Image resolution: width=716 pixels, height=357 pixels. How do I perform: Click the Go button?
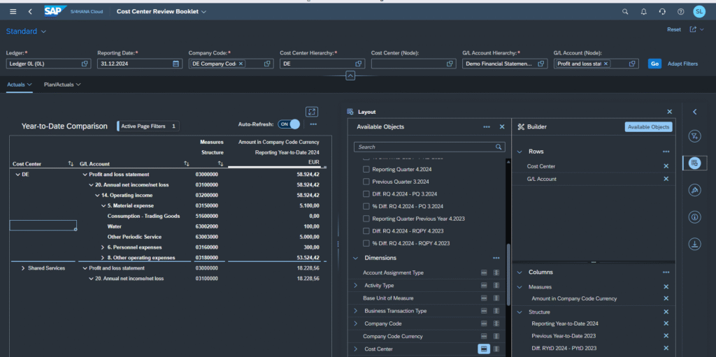[654, 64]
